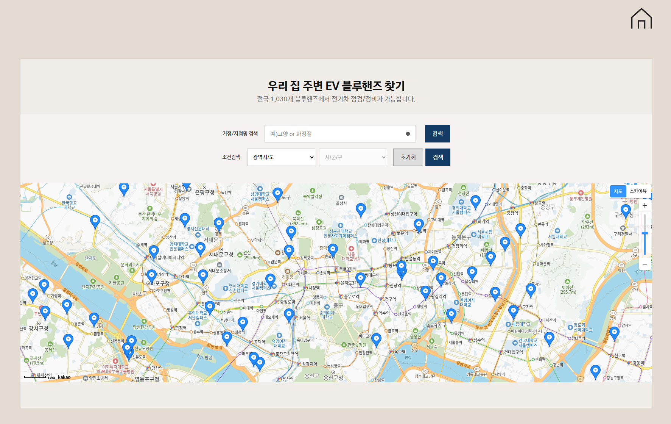Switch the map to 지도 view

618,191
